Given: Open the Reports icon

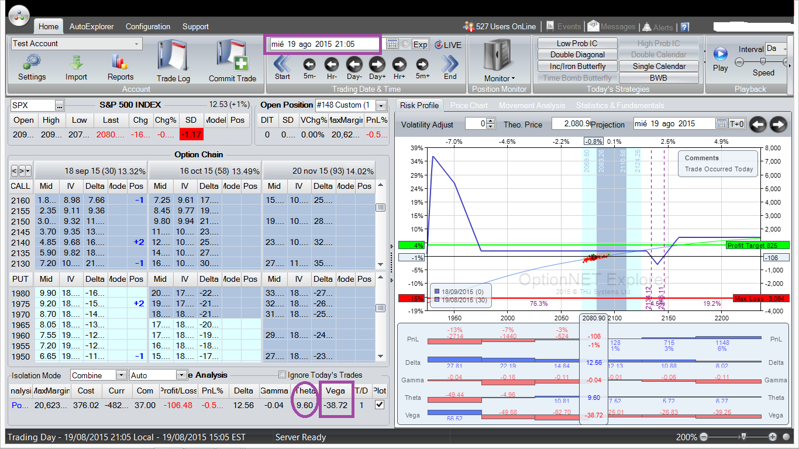Looking at the screenshot, I should [x=120, y=62].
